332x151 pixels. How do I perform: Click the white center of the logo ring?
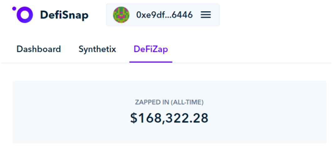(24, 15)
